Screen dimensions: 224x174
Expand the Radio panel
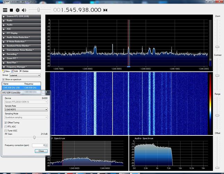click(x=21, y=21)
